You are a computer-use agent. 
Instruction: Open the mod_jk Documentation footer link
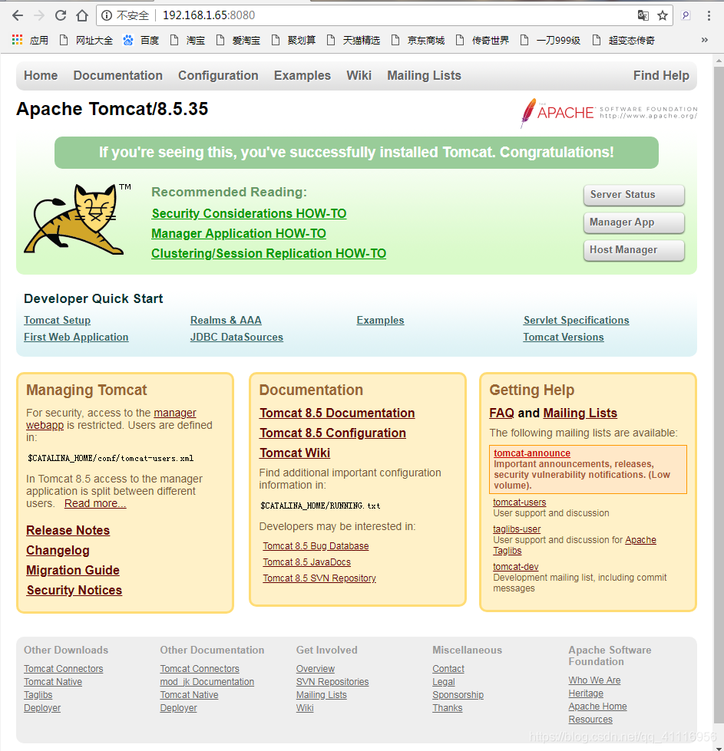tap(207, 682)
